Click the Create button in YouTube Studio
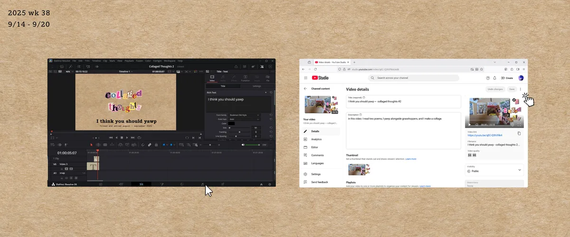The width and height of the screenshot is (570, 237). [507, 78]
